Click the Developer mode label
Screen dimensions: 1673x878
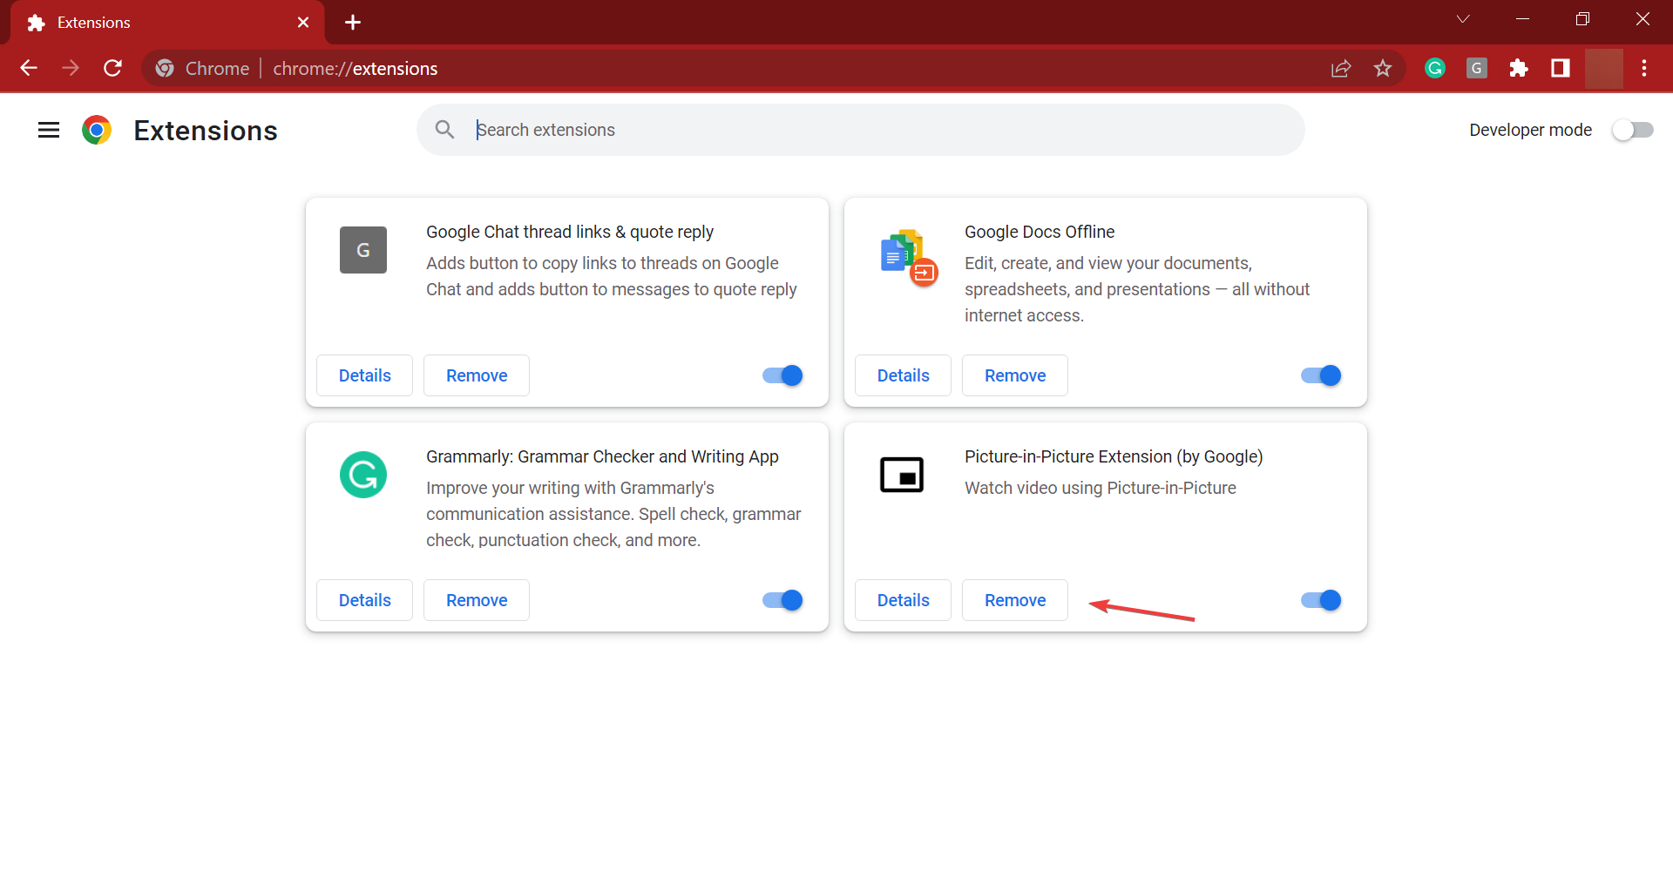pyautogui.click(x=1530, y=130)
